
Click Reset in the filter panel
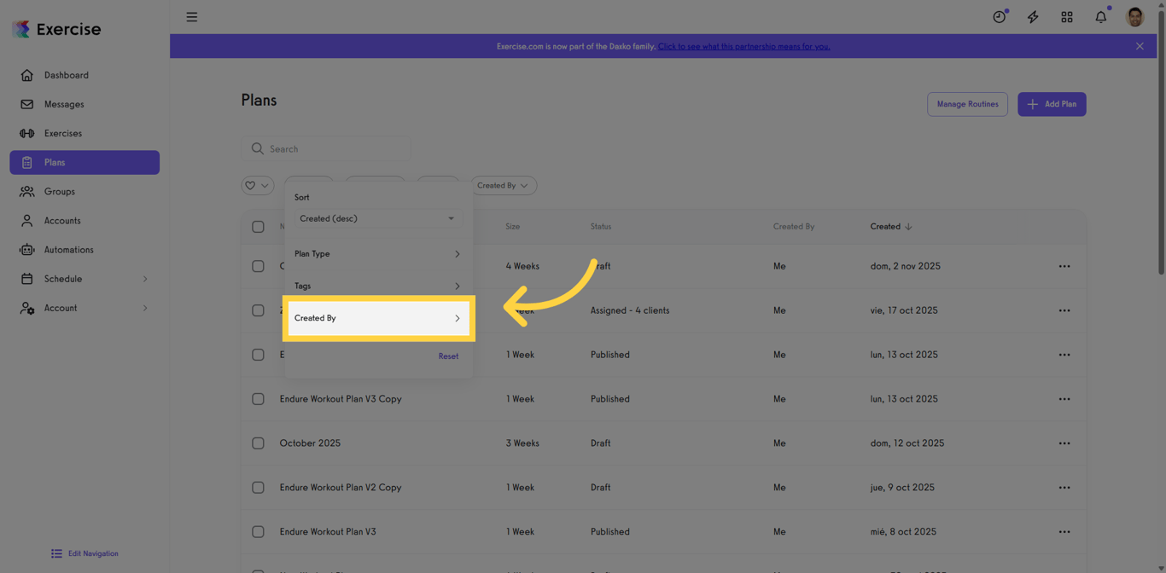click(448, 356)
